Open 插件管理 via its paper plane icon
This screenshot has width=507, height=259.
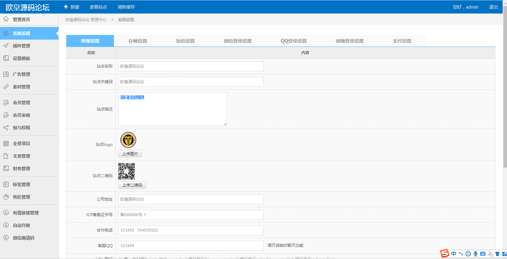[x=6, y=46]
